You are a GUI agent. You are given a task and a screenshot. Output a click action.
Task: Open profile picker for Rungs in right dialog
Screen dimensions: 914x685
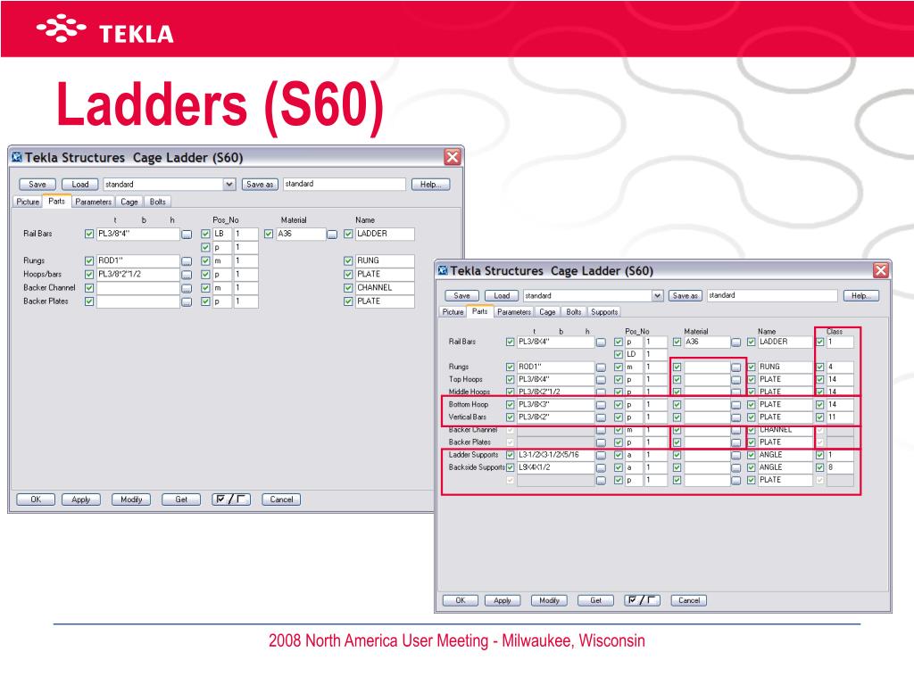click(601, 367)
